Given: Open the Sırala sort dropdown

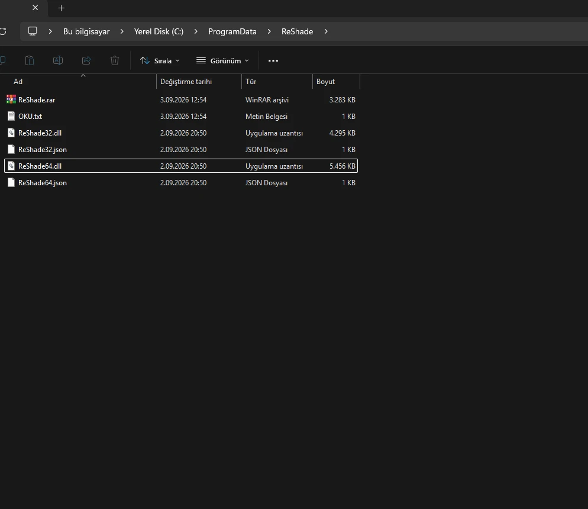Looking at the screenshot, I should click(x=160, y=61).
